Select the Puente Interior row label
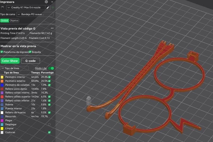The width and height of the screenshot is (213, 142). pyautogui.click(x=14, y=109)
